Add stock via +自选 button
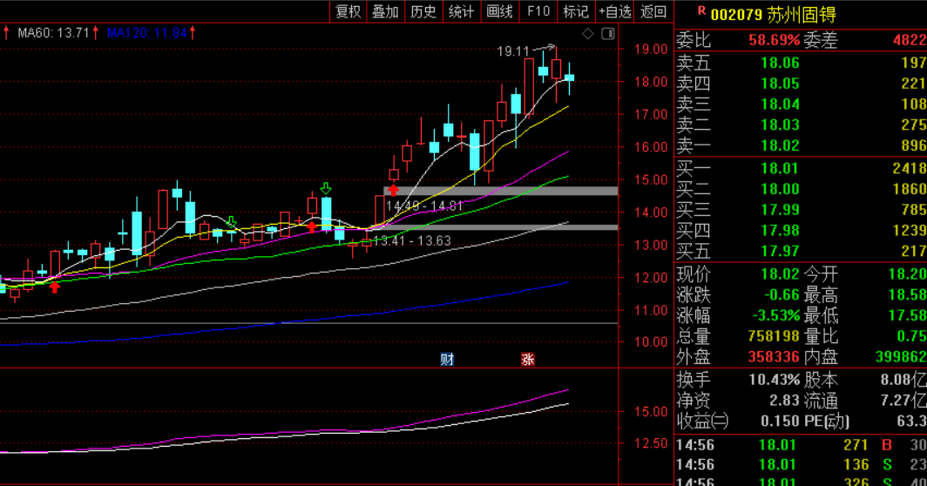This screenshot has height=486, width=927. (614, 11)
